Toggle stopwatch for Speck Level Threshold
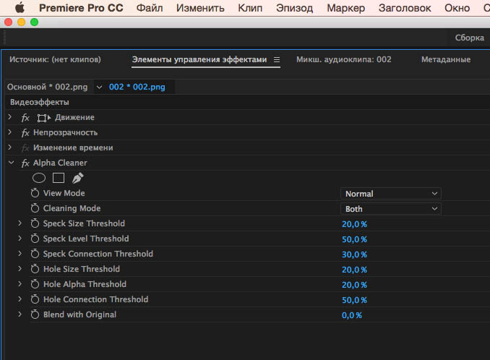 click(35, 239)
